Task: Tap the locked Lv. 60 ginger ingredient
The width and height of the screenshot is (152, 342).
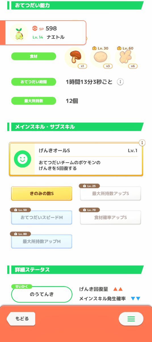Action: pyautogui.click(x=125, y=57)
